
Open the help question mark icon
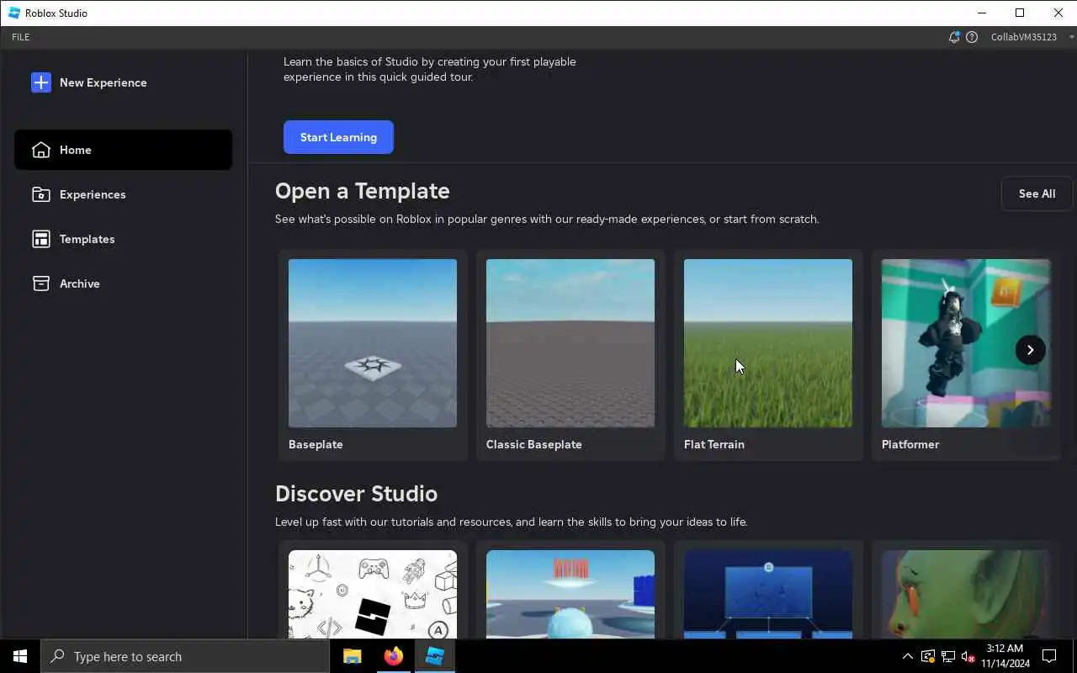coord(972,37)
